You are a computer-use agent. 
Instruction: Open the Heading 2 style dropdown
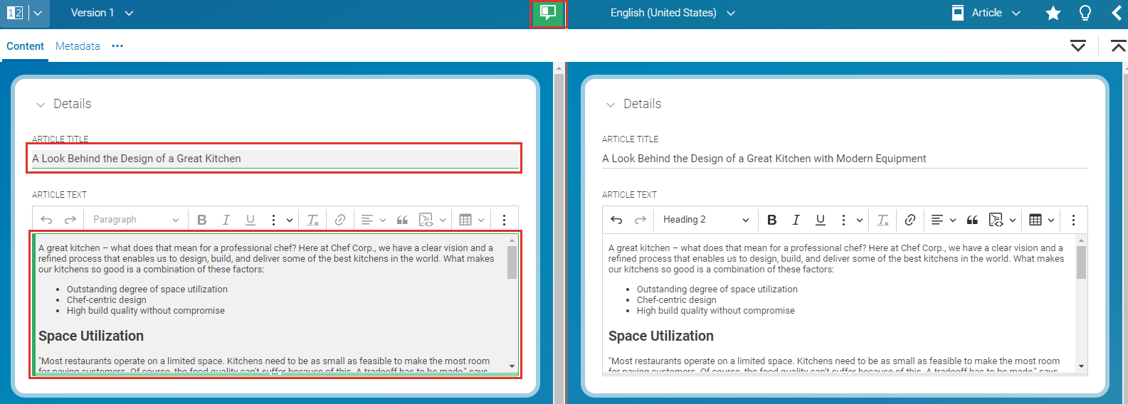click(x=705, y=220)
